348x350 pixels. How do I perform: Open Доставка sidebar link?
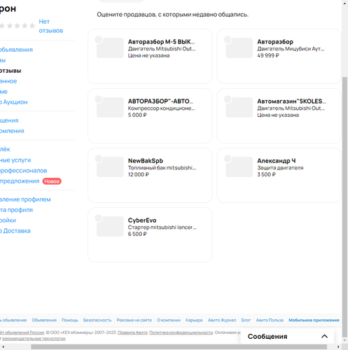pos(15,231)
